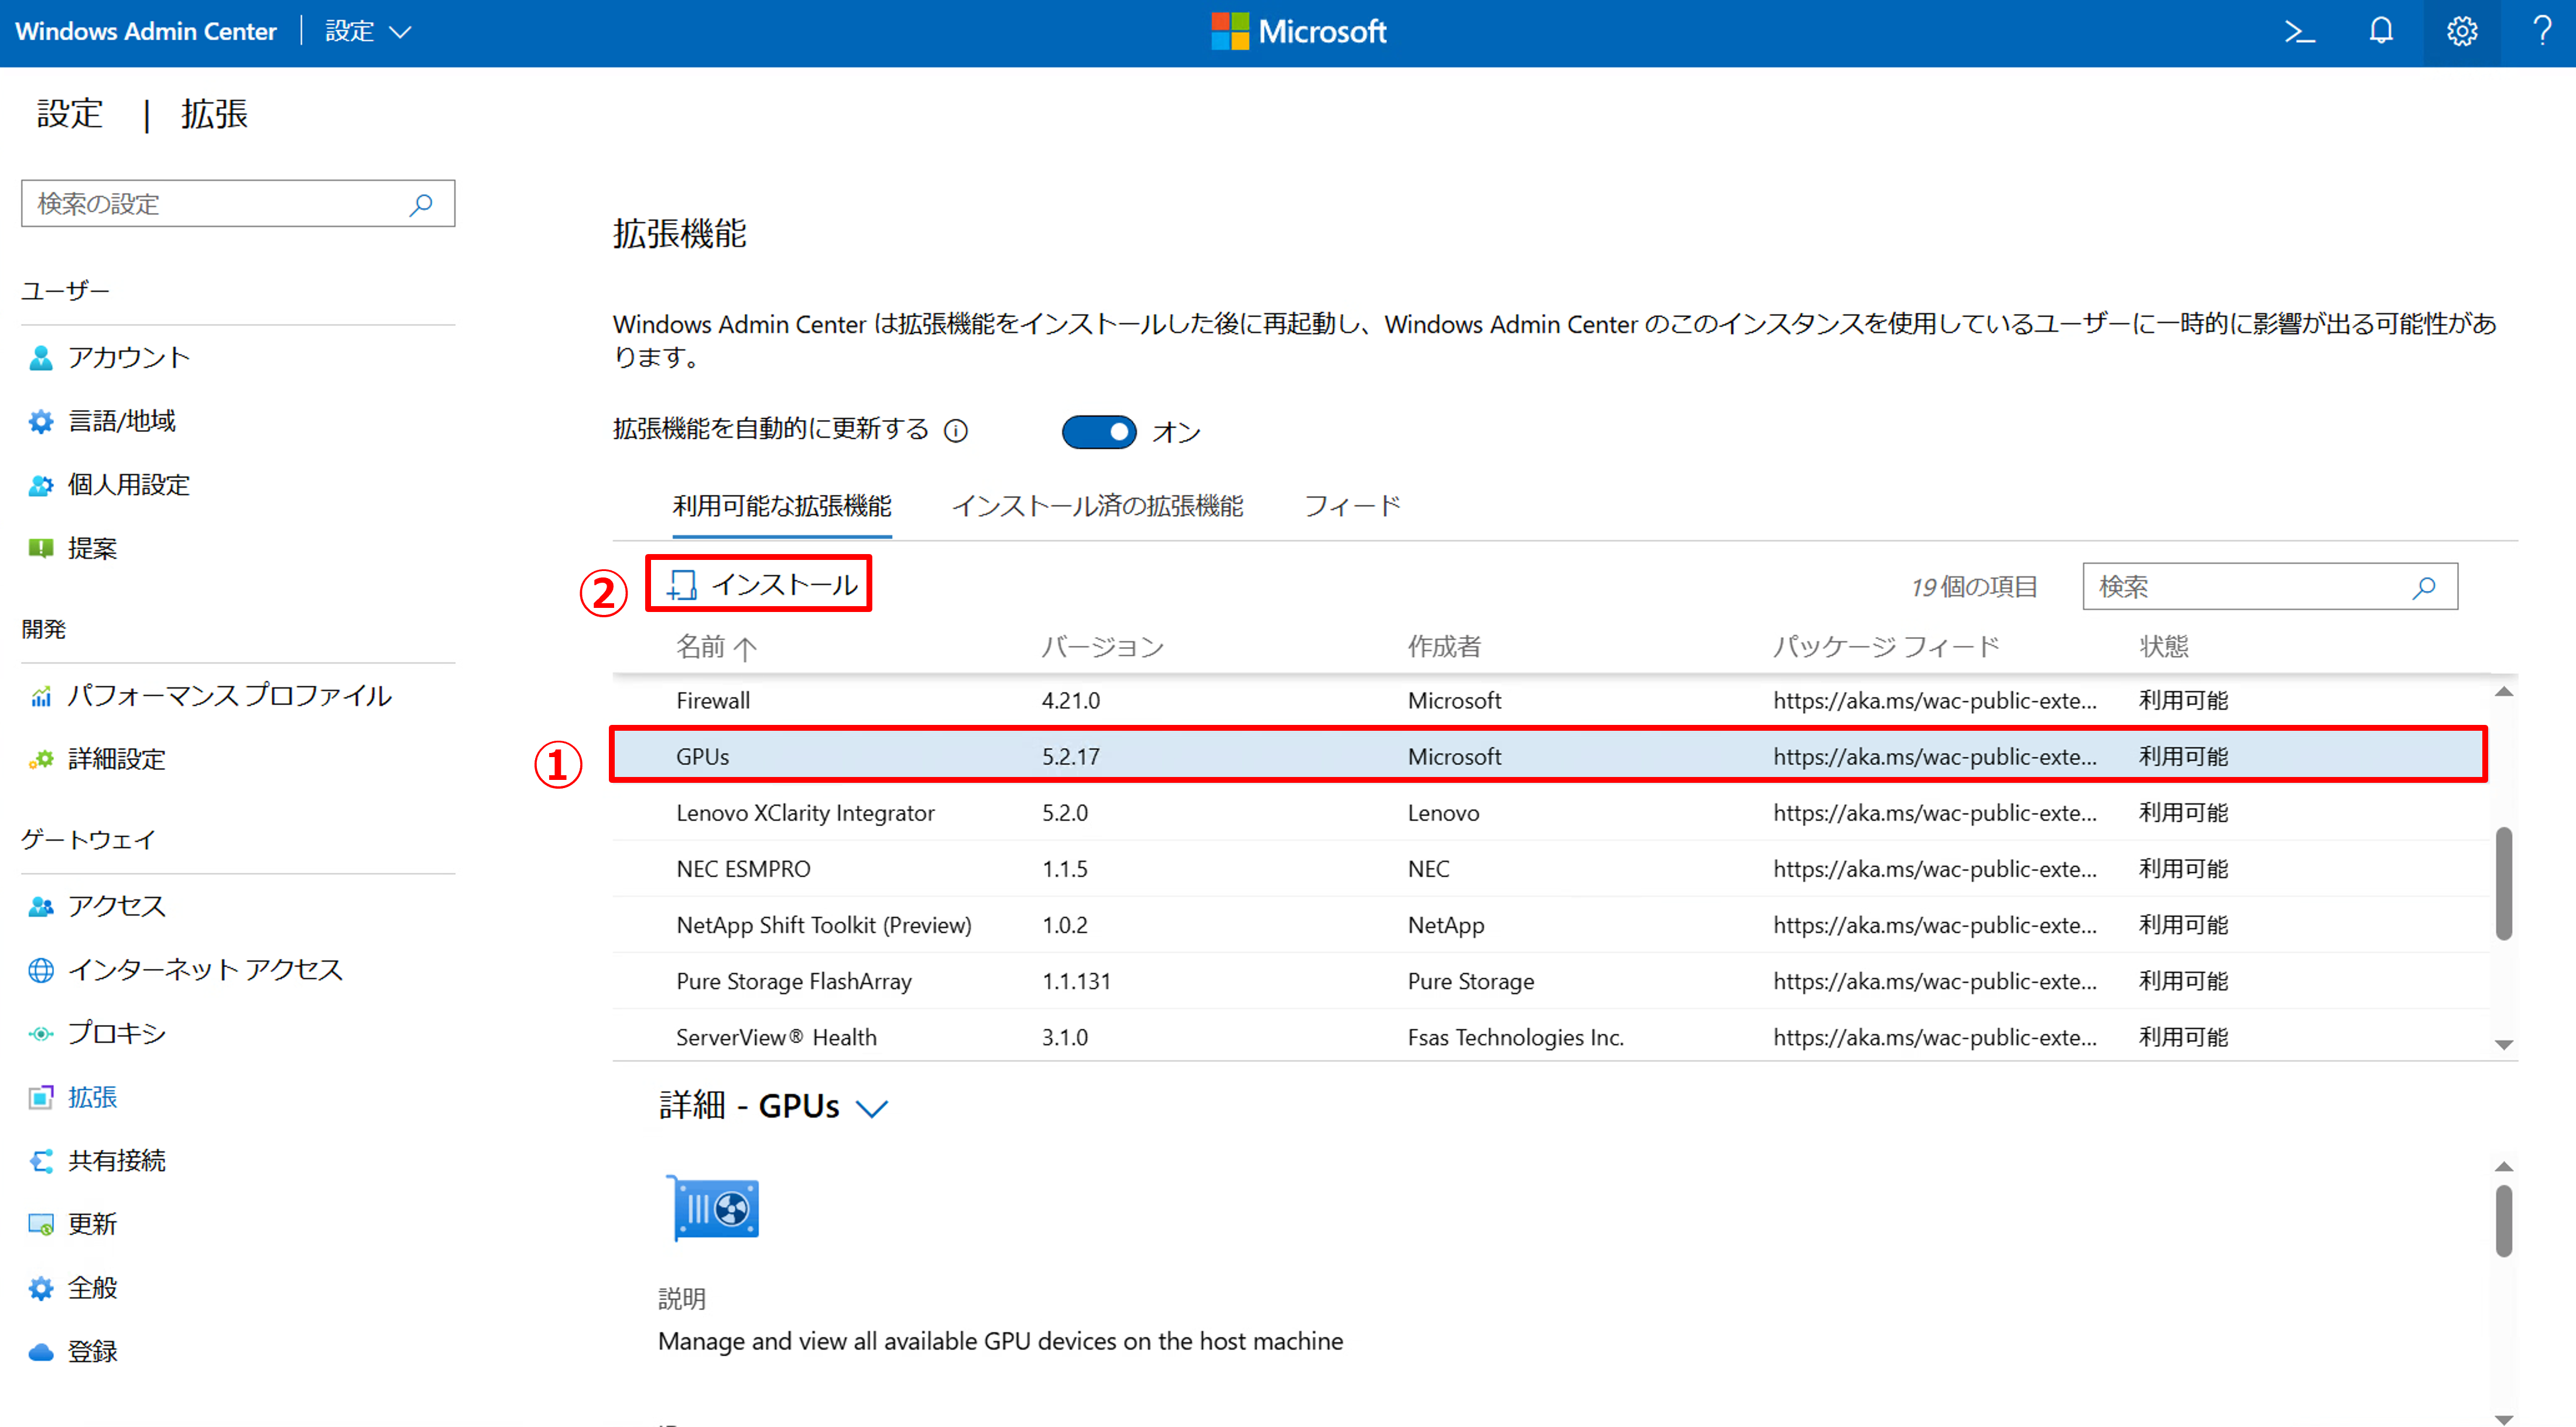Click the 登録 cloud icon
Image resolution: width=2576 pixels, height=1427 pixels.
[41, 1352]
